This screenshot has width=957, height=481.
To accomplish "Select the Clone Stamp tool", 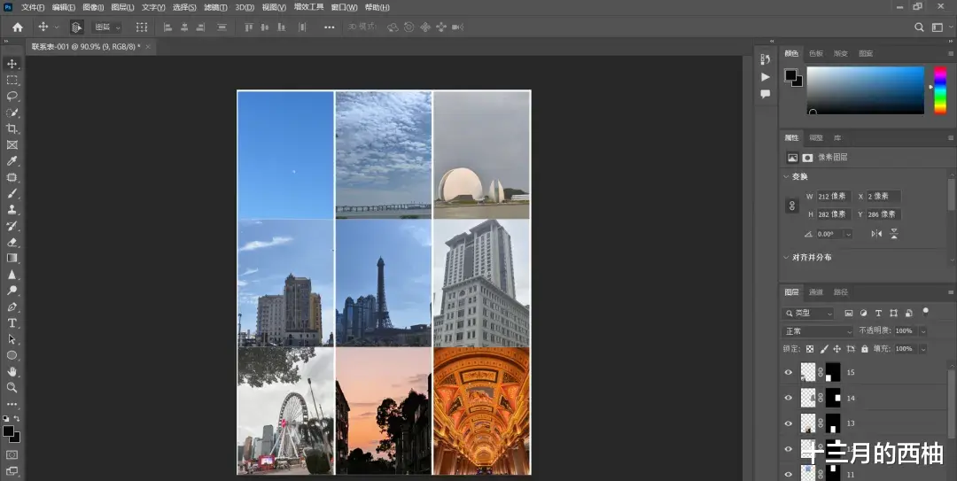I will pos(12,209).
